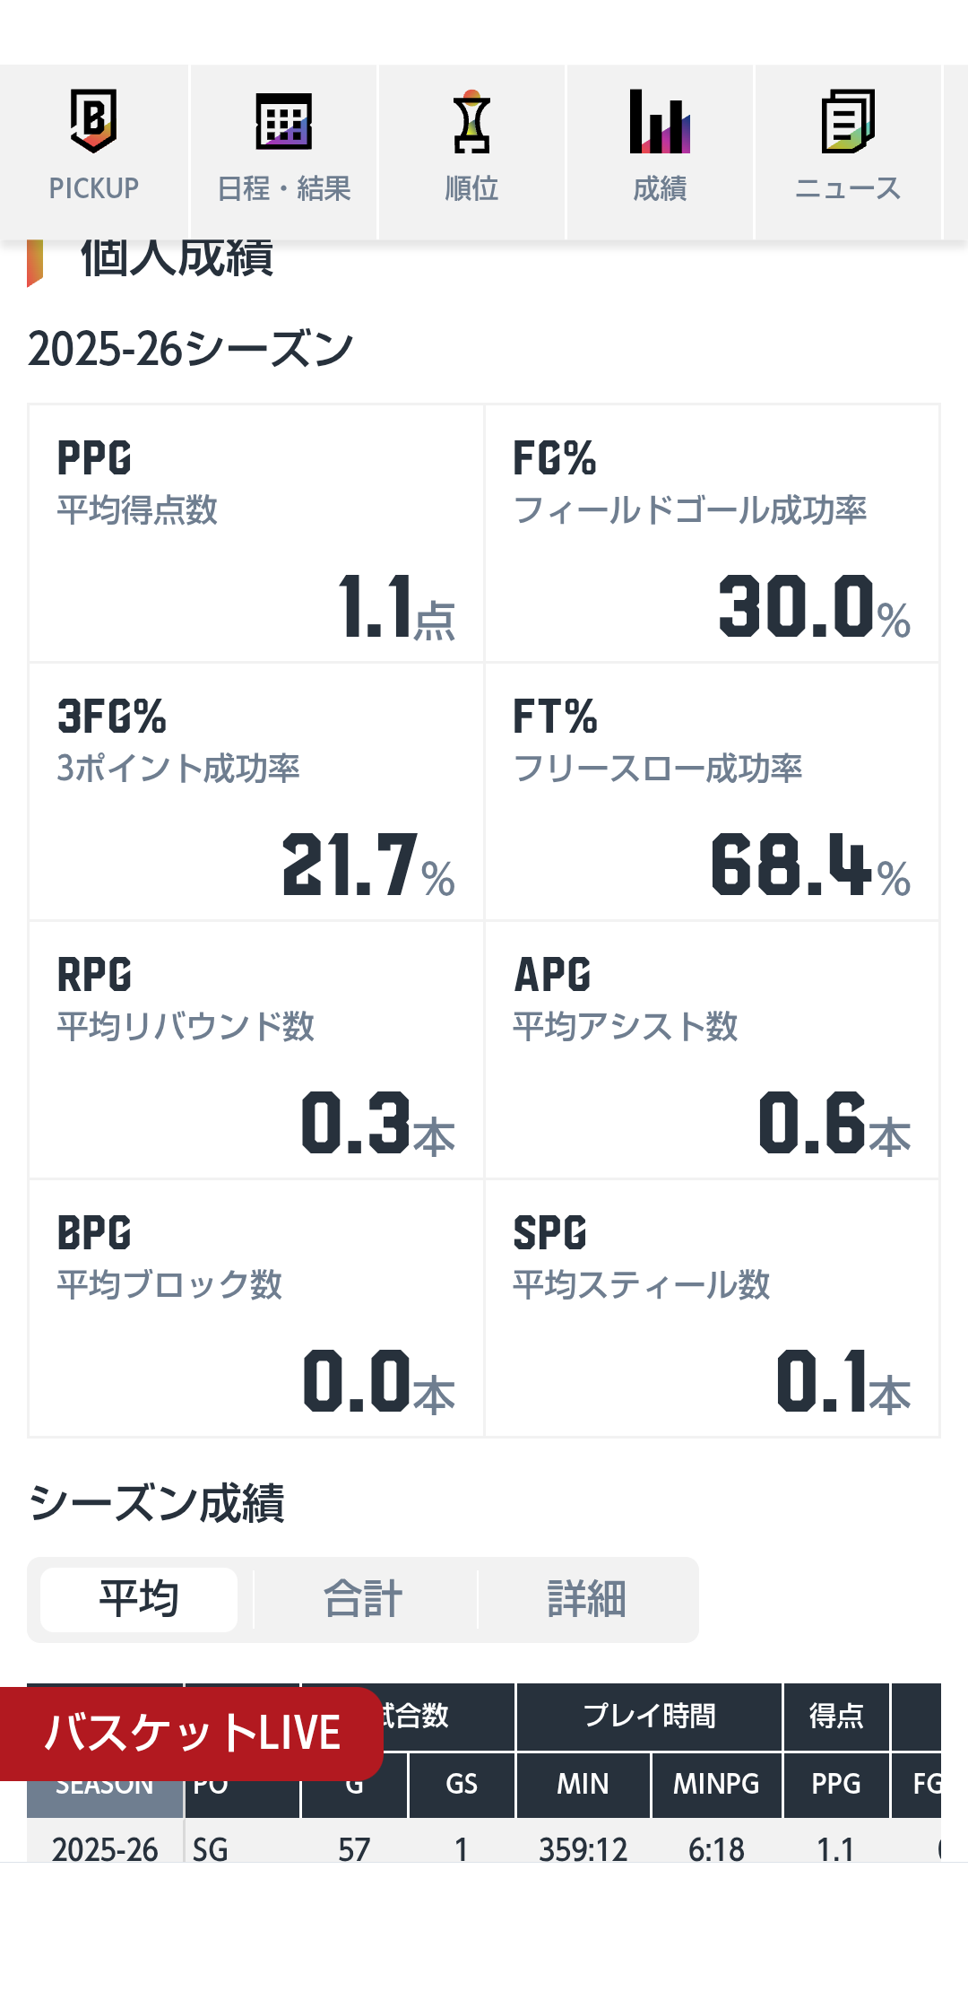The image size is (968, 1991).
Task: Click the GS column header
Action: tap(462, 1785)
